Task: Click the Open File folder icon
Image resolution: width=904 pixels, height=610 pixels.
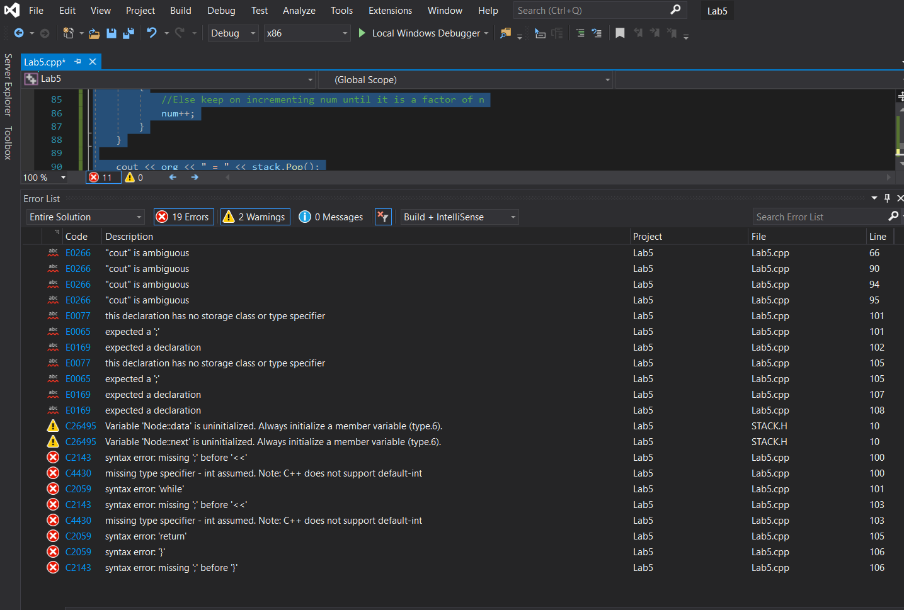Action: [x=94, y=33]
